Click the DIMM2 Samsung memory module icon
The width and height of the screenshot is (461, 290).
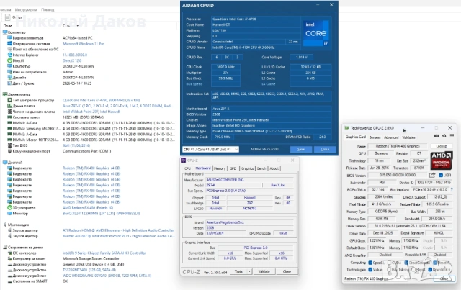(9, 128)
